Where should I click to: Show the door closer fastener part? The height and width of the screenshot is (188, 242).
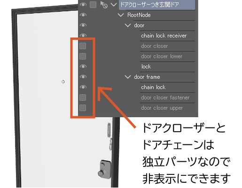point(83,98)
